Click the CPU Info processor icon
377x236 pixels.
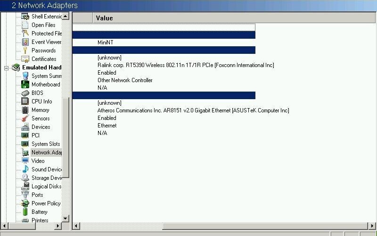pyautogui.click(x=25, y=101)
